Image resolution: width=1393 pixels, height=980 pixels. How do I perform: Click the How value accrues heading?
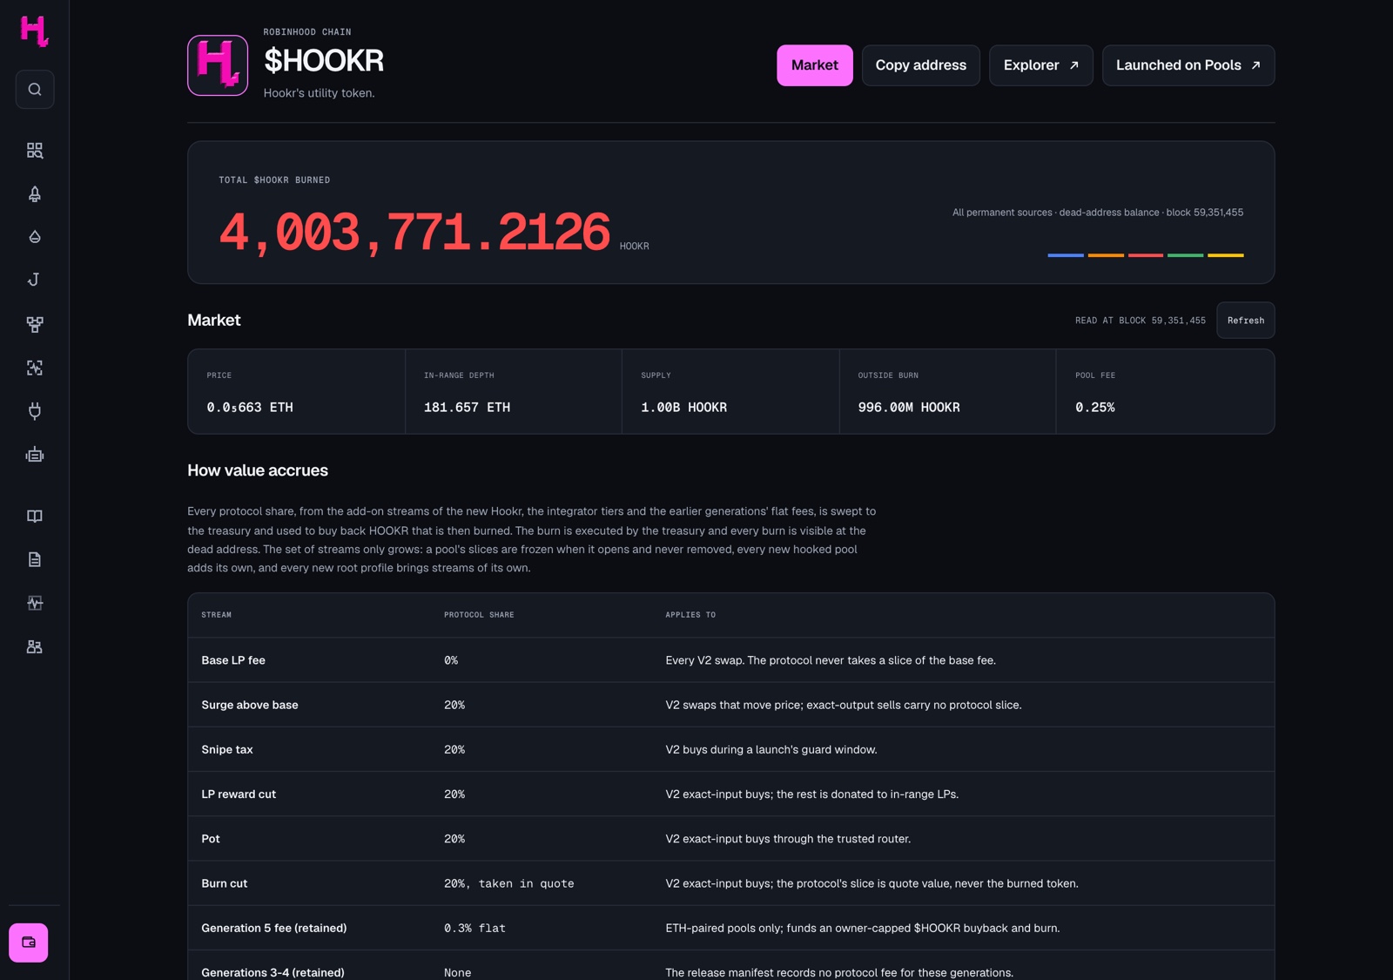(x=258, y=470)
